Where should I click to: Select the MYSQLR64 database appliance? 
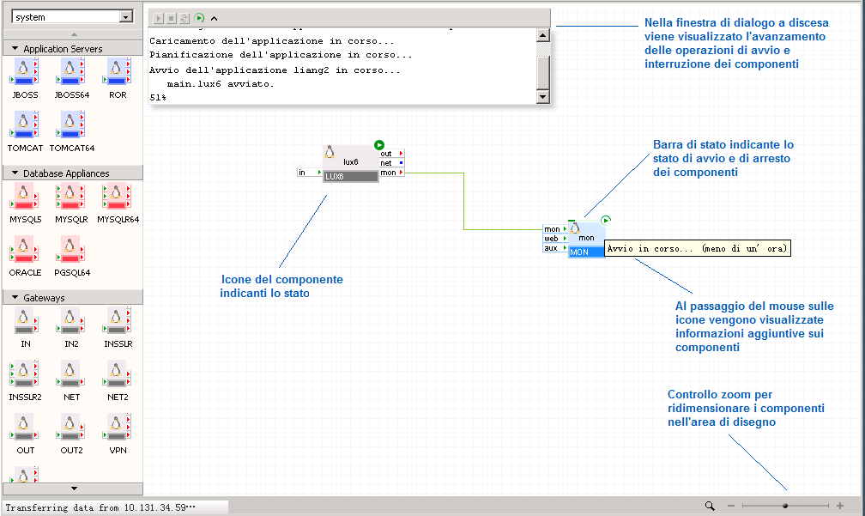click(118, 197)
